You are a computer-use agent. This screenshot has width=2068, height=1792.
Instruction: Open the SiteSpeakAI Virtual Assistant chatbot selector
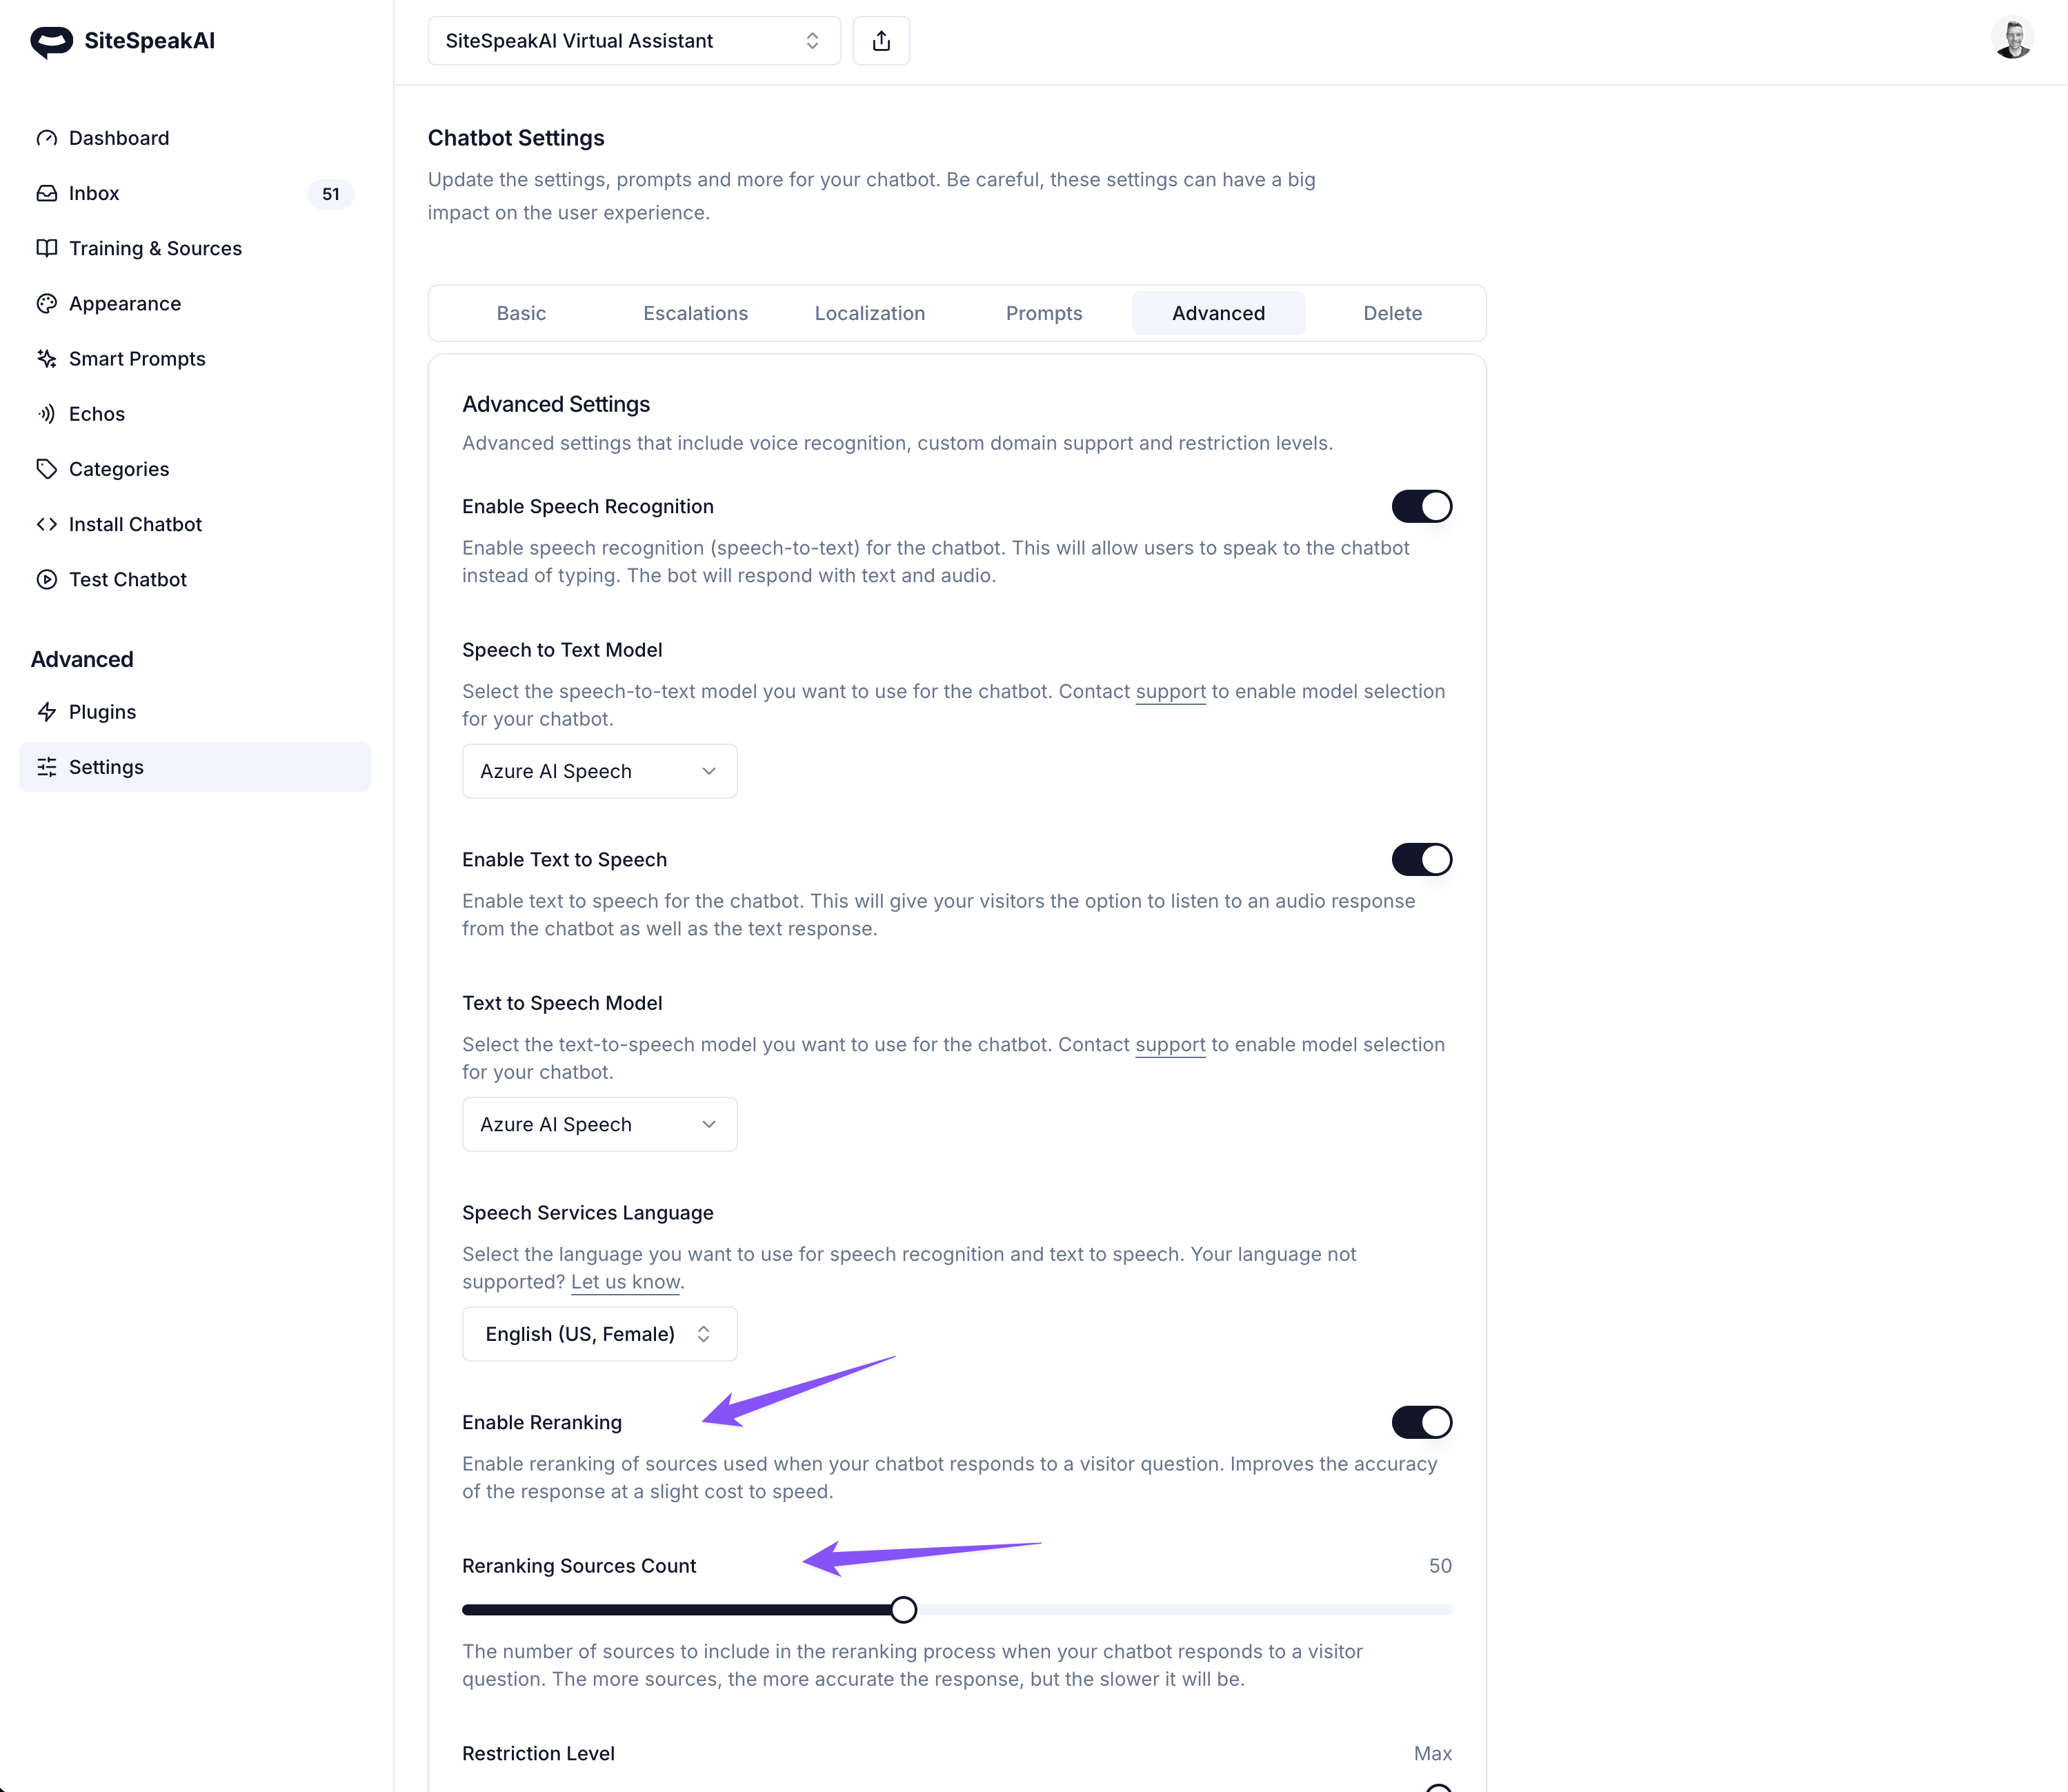click(x=633, y=41)
